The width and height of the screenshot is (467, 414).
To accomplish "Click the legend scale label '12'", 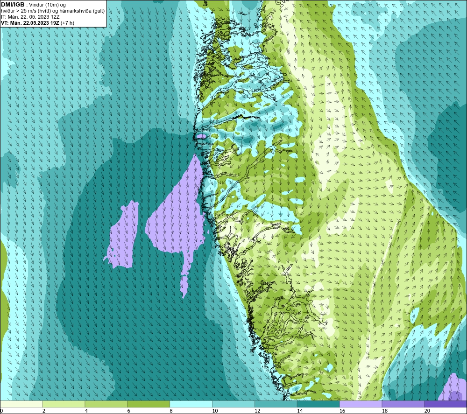I will click(x=257, y=411).
